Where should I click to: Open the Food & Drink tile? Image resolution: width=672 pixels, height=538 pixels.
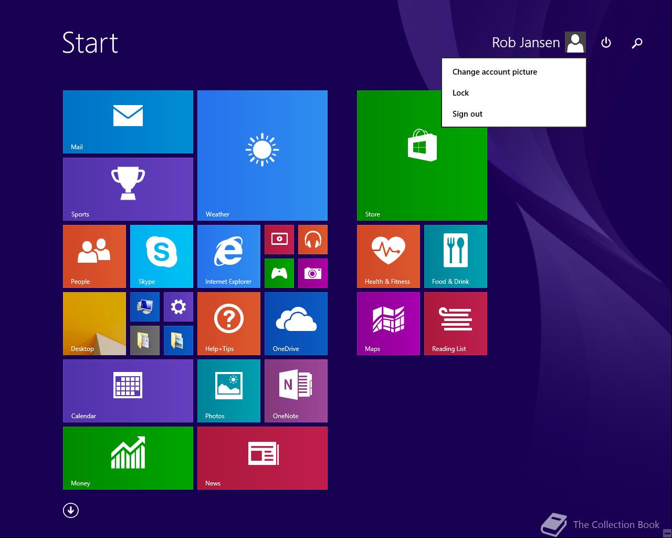tap(456, 256)
